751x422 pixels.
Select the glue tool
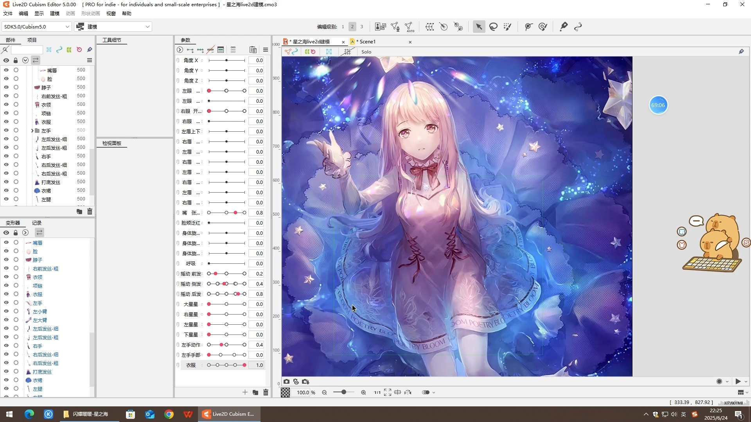click(563, 27)
